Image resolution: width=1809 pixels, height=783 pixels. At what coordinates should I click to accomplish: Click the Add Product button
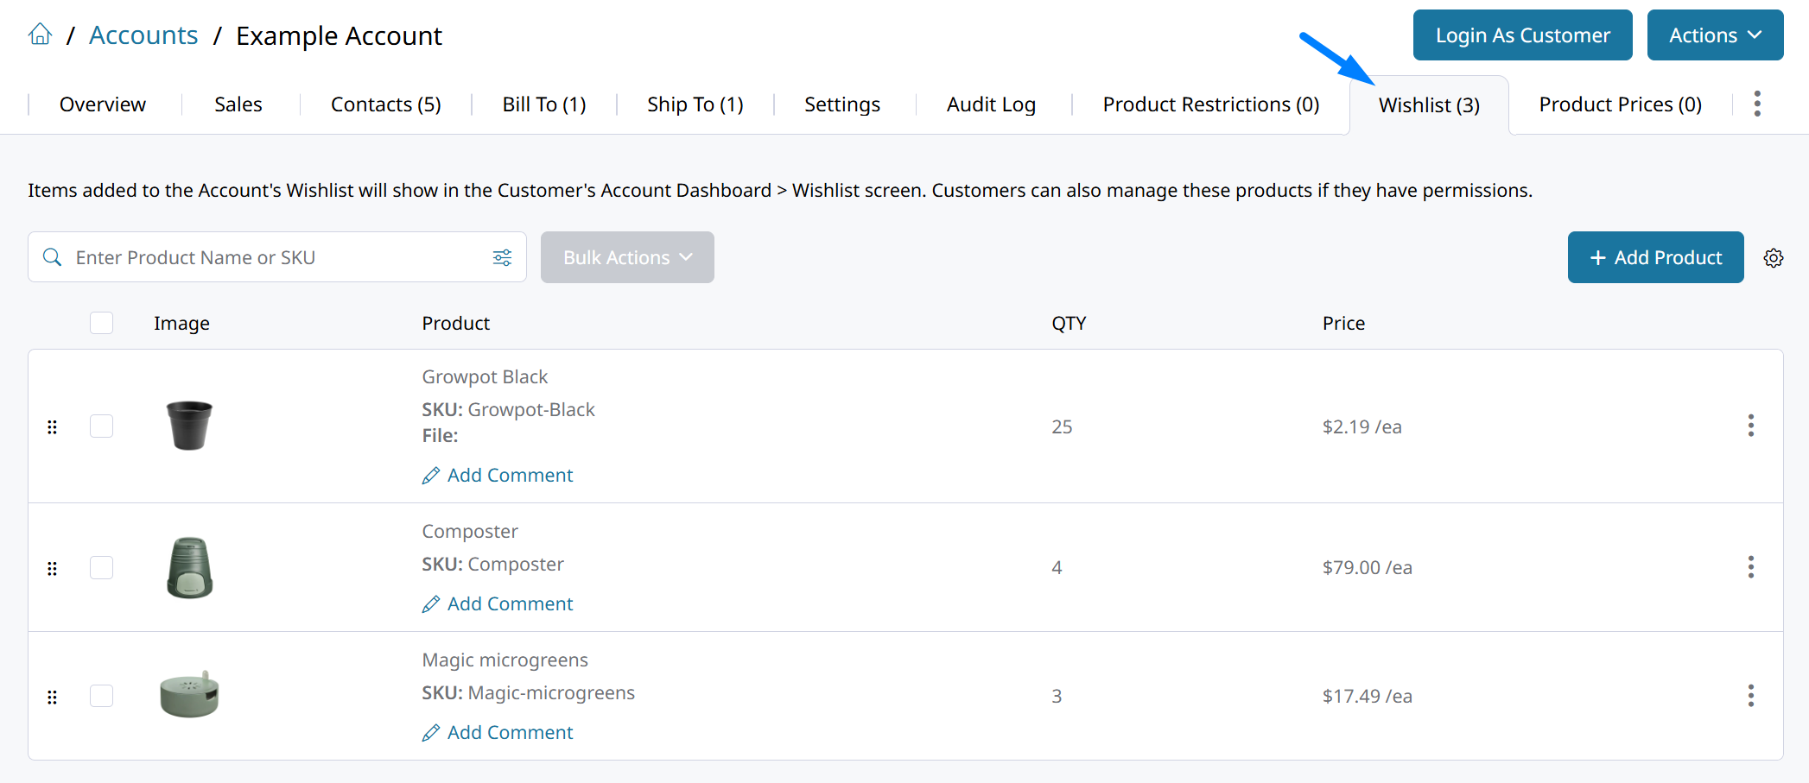(1656, 257)
